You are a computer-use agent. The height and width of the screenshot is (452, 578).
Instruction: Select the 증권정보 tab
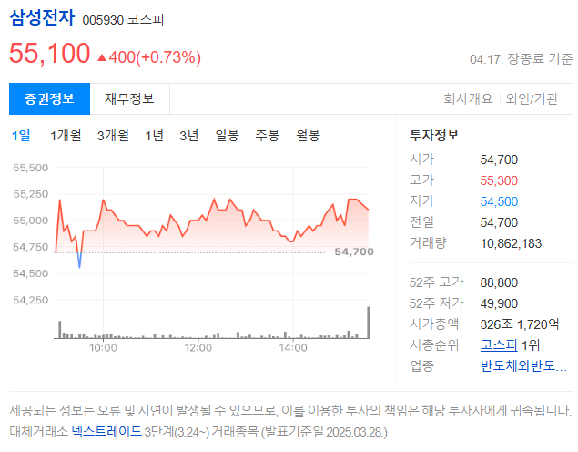click(x=49, y=99)
